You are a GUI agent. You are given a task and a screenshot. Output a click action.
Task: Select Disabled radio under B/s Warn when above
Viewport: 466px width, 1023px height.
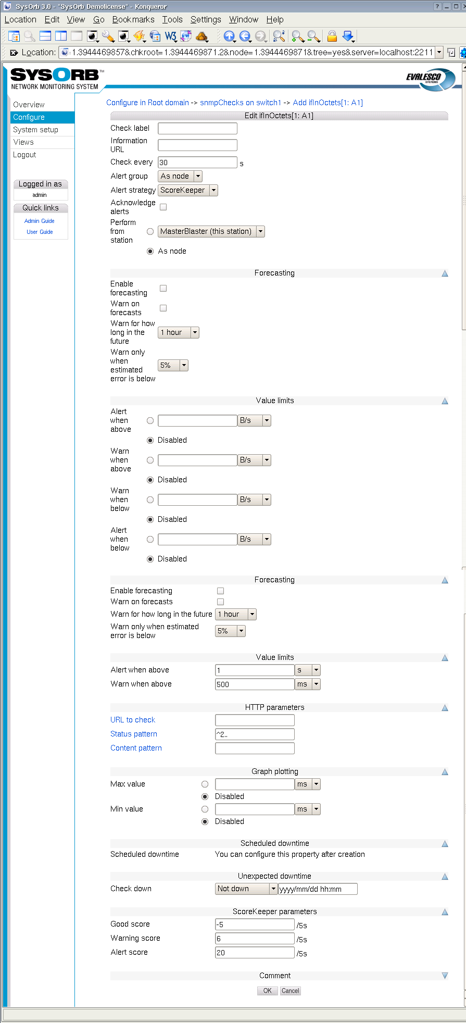click(x=150, y=480)
